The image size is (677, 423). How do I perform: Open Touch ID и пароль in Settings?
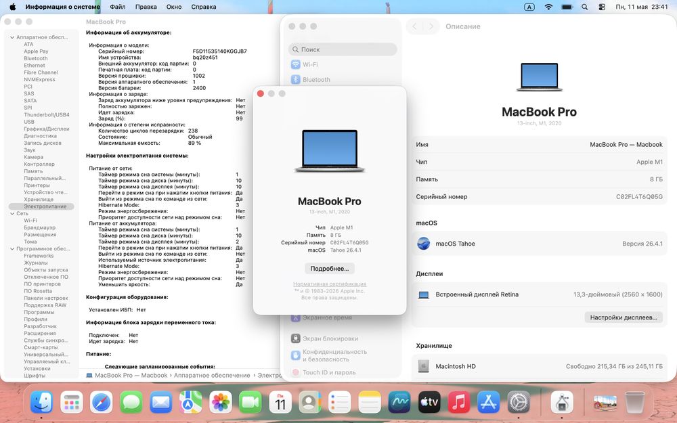[x=343, y=372]
